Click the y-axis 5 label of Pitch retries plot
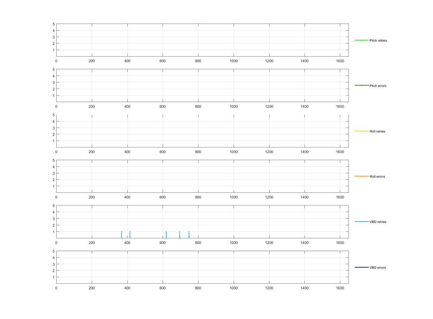The image size is (433, 319). tap(53, 24)
